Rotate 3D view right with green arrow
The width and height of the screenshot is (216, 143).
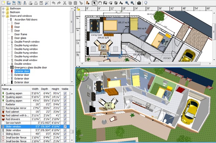(x=87, y=75)
